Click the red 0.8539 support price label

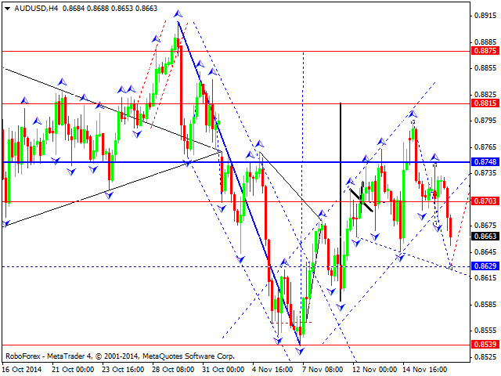[485, 345]
